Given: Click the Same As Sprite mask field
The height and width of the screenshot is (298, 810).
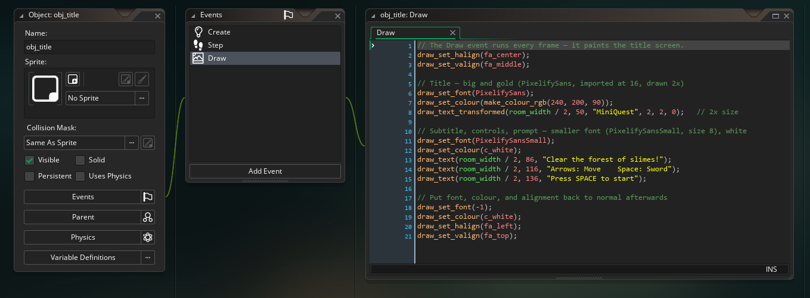Looking at the screenshot, I should pyautogui.click(x=75, y=143).
